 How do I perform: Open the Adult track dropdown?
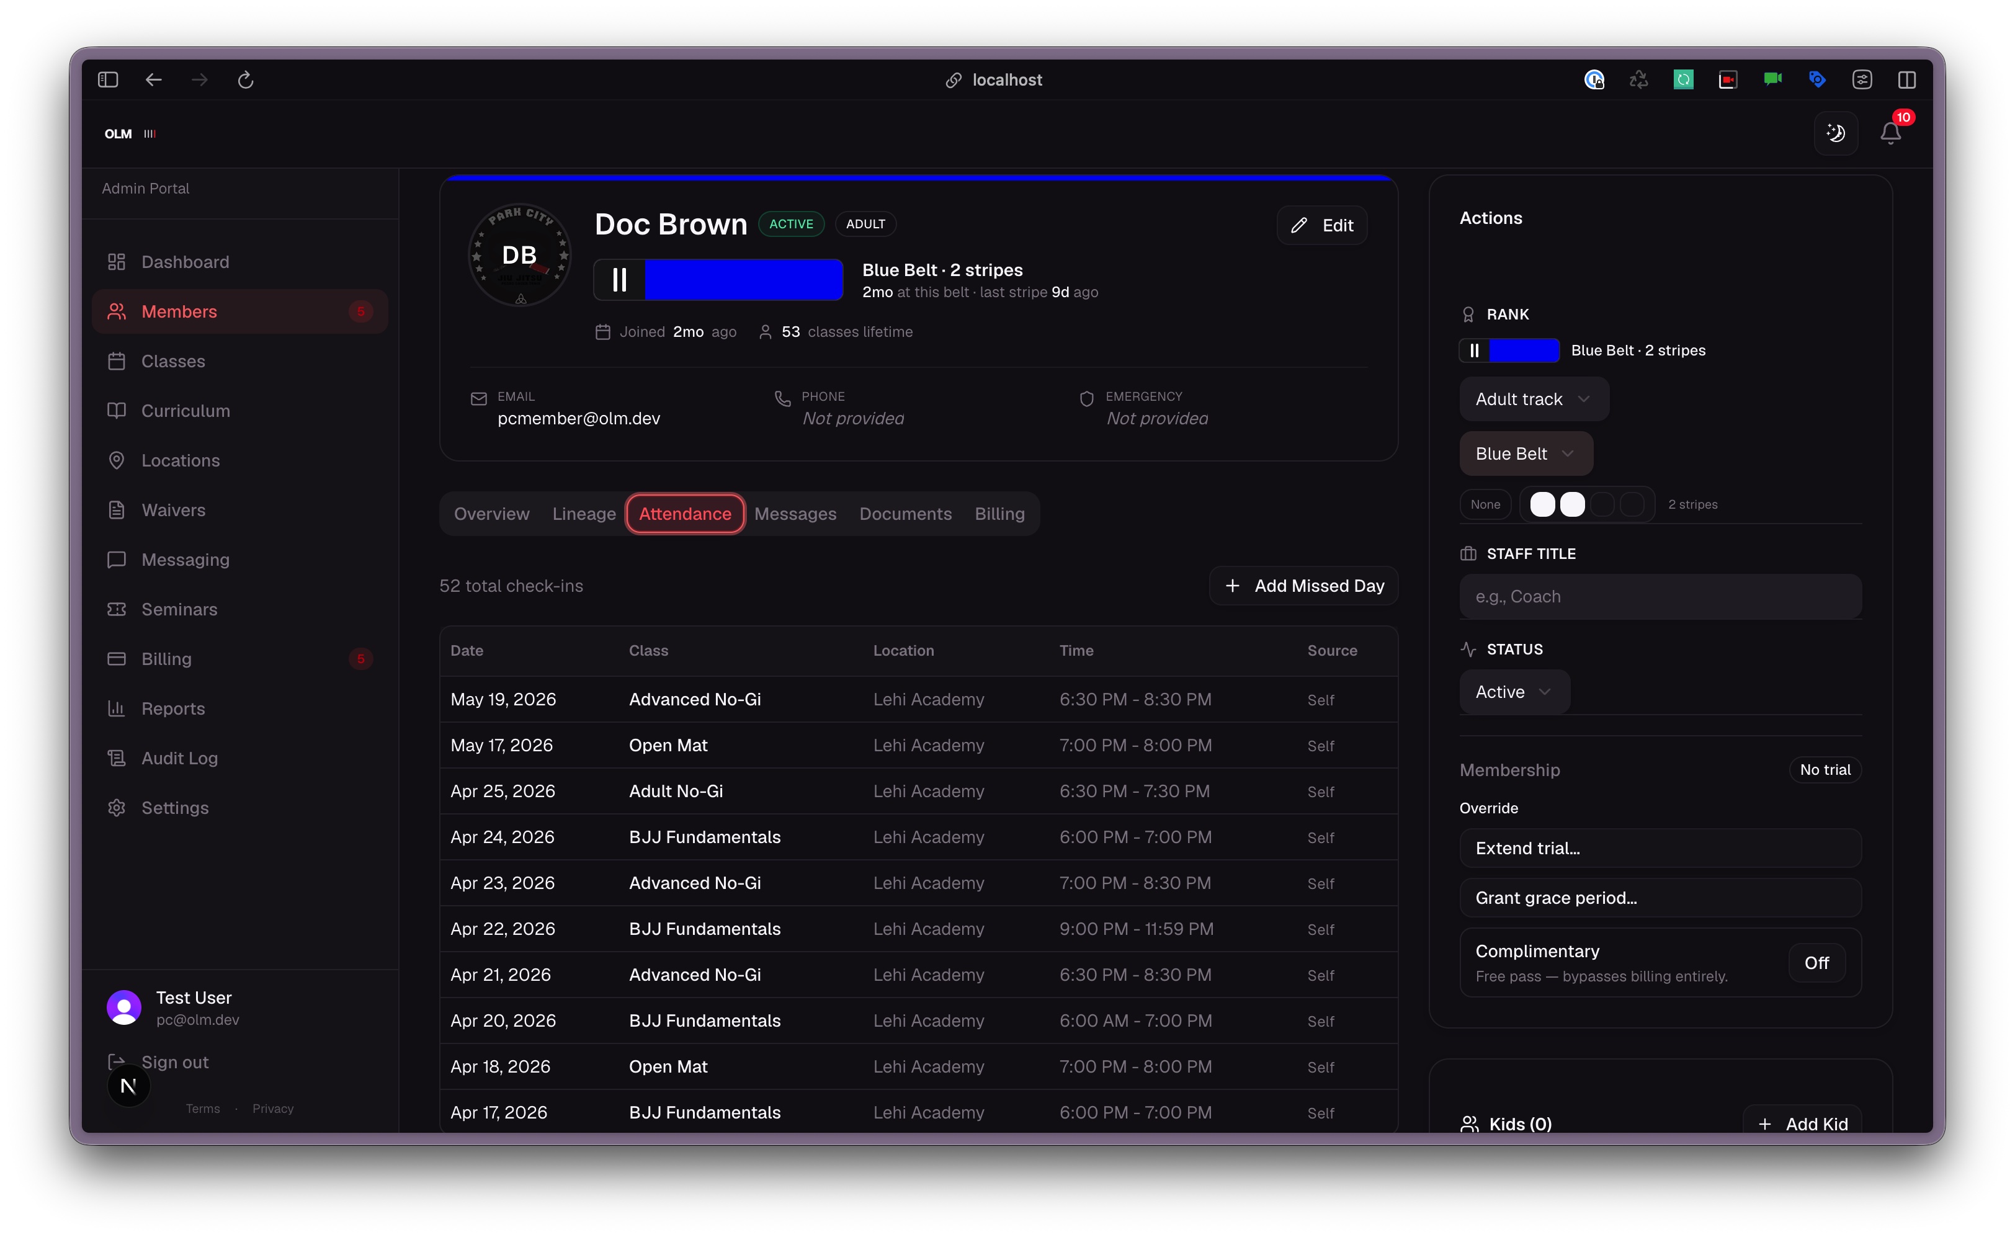[1534, 400]
